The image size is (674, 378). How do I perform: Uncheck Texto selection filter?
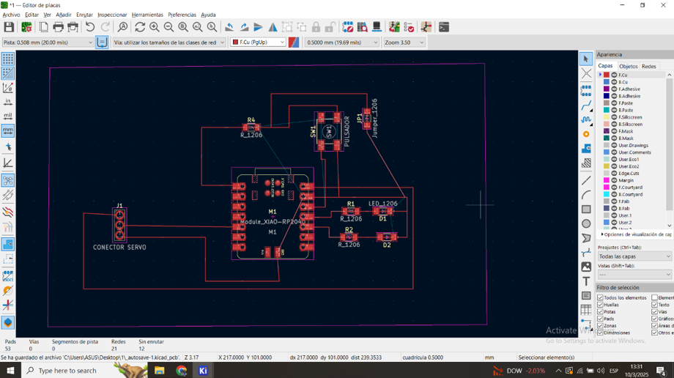click(x=655, y=305)
